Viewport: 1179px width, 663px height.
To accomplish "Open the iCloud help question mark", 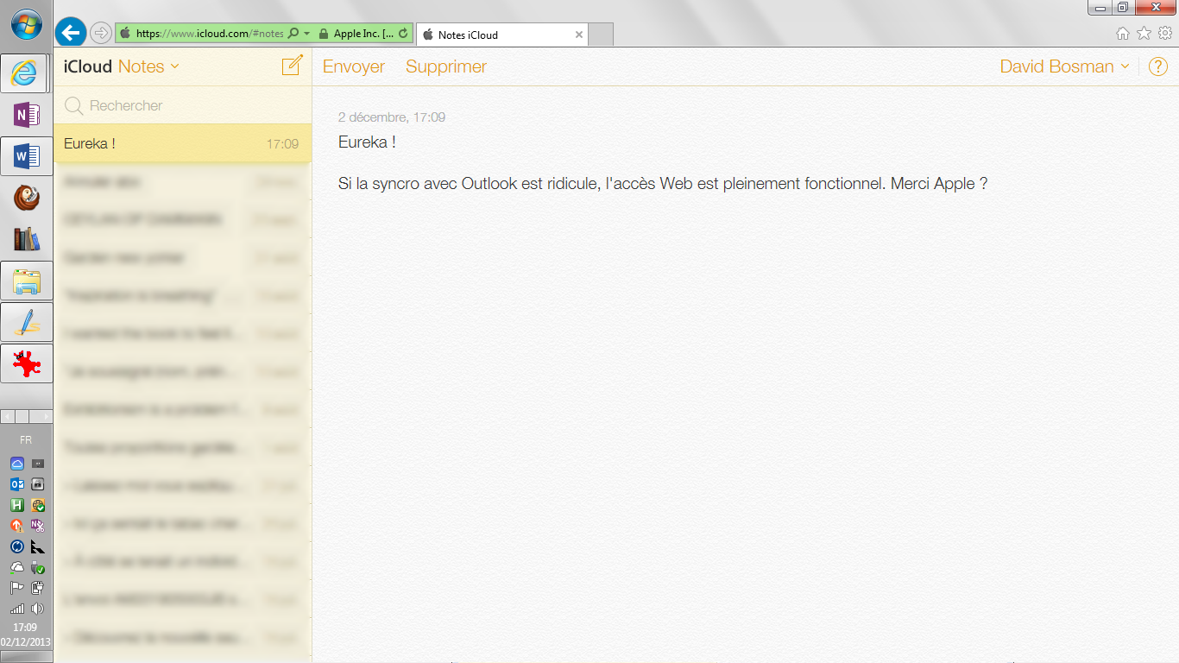I will [1158, 66].
